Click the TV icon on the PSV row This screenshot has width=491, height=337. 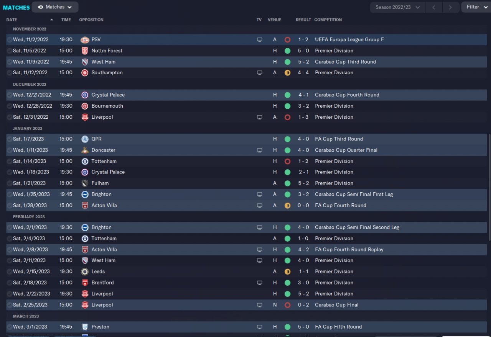(260, 39)
